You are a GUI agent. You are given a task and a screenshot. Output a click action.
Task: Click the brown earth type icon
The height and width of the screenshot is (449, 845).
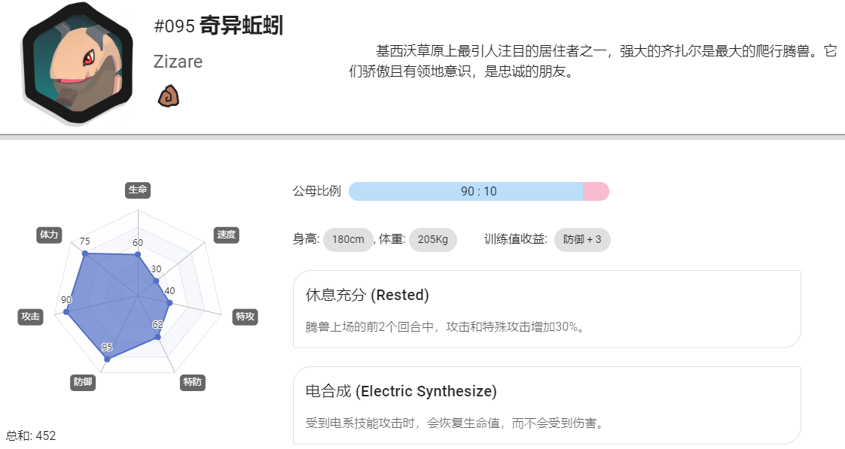168,96
